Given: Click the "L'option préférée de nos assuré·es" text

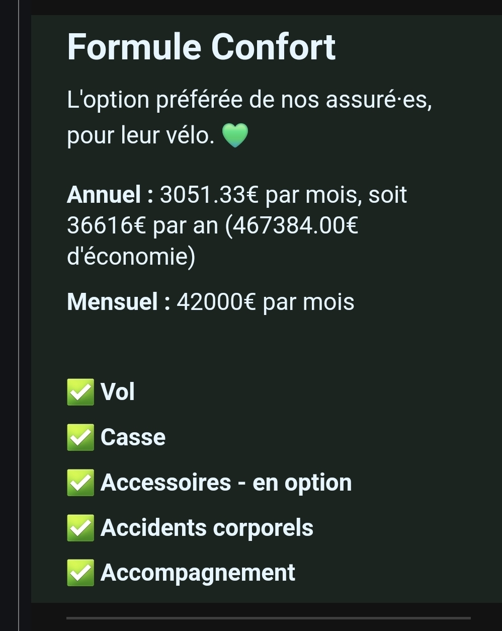Looking at the screenshot, I should pyautogui.click(x=249, y=100).
